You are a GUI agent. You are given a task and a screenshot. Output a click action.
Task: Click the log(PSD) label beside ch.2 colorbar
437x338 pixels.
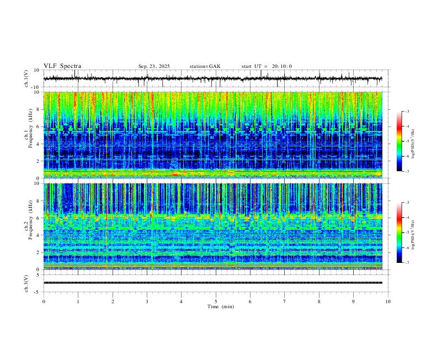tap(413, 235)
